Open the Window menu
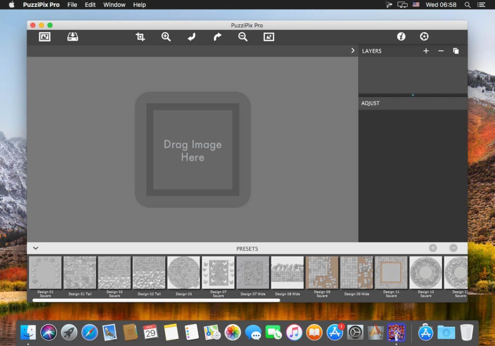This screenshot has width=495, height=346. pyautogui.click(x=114, y=5)
